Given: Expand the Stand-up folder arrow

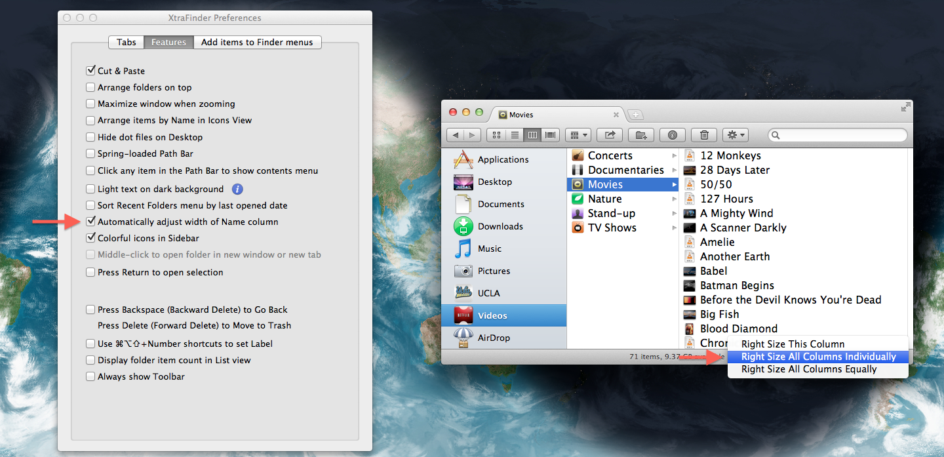Looking at the screenshot, I should [674, 214].
